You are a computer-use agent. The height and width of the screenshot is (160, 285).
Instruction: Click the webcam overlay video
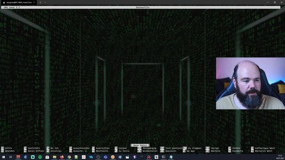pyautogui.click(x=250, y=84)
